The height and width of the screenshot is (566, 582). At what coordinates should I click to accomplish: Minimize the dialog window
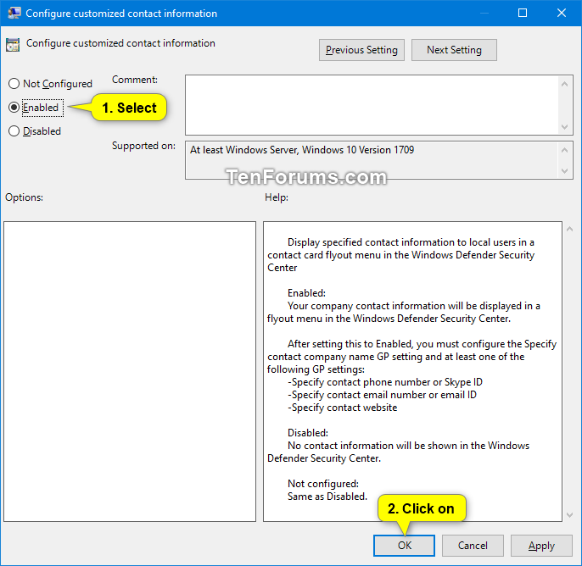[x=484, y=13]
